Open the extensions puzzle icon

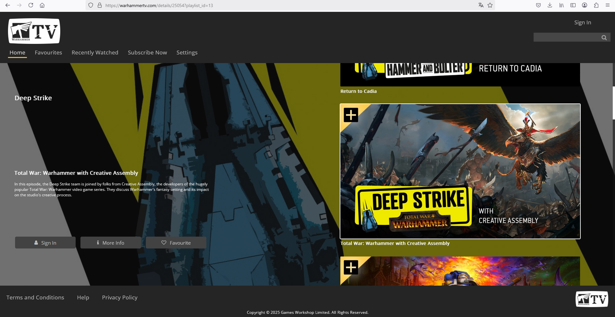coord(596,5)
